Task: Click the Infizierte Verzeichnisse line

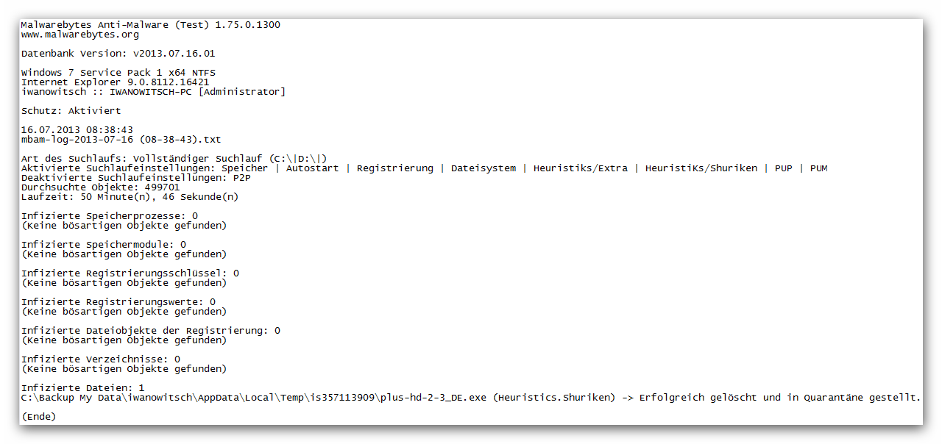Action: tap(100, 359)
